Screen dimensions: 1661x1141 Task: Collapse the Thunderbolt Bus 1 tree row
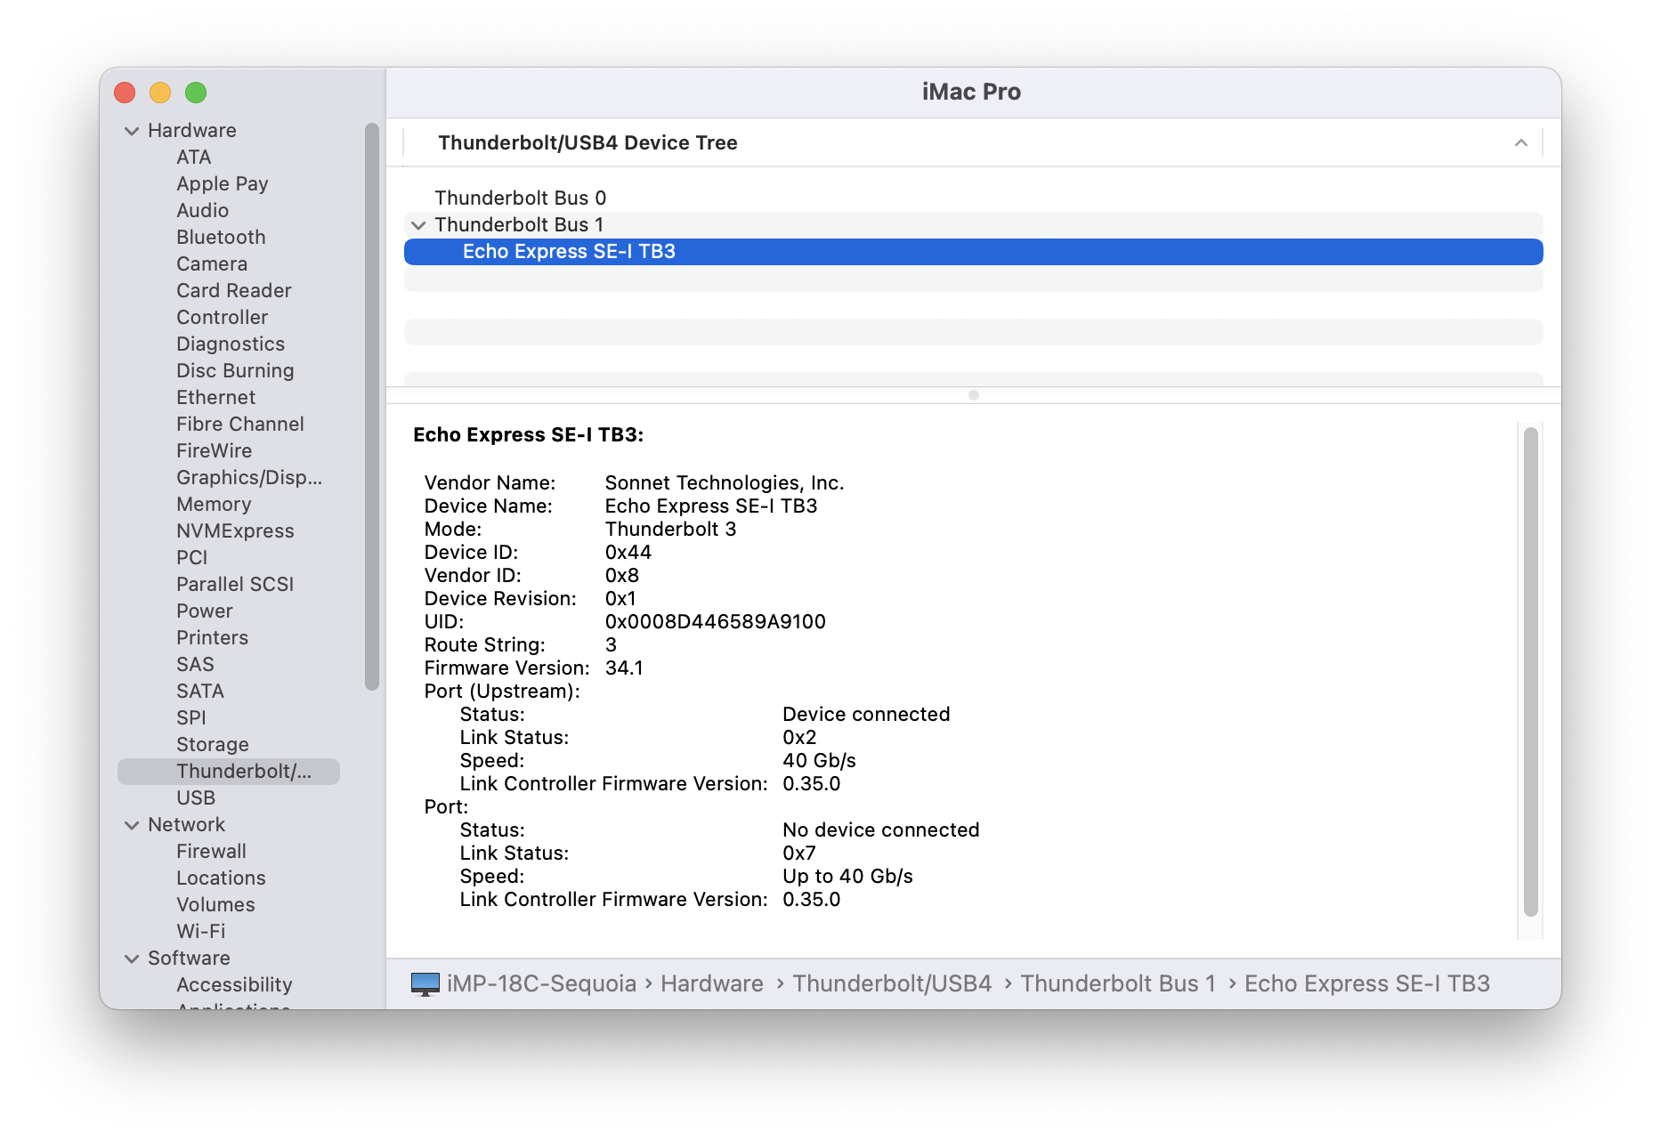point(418,225)
